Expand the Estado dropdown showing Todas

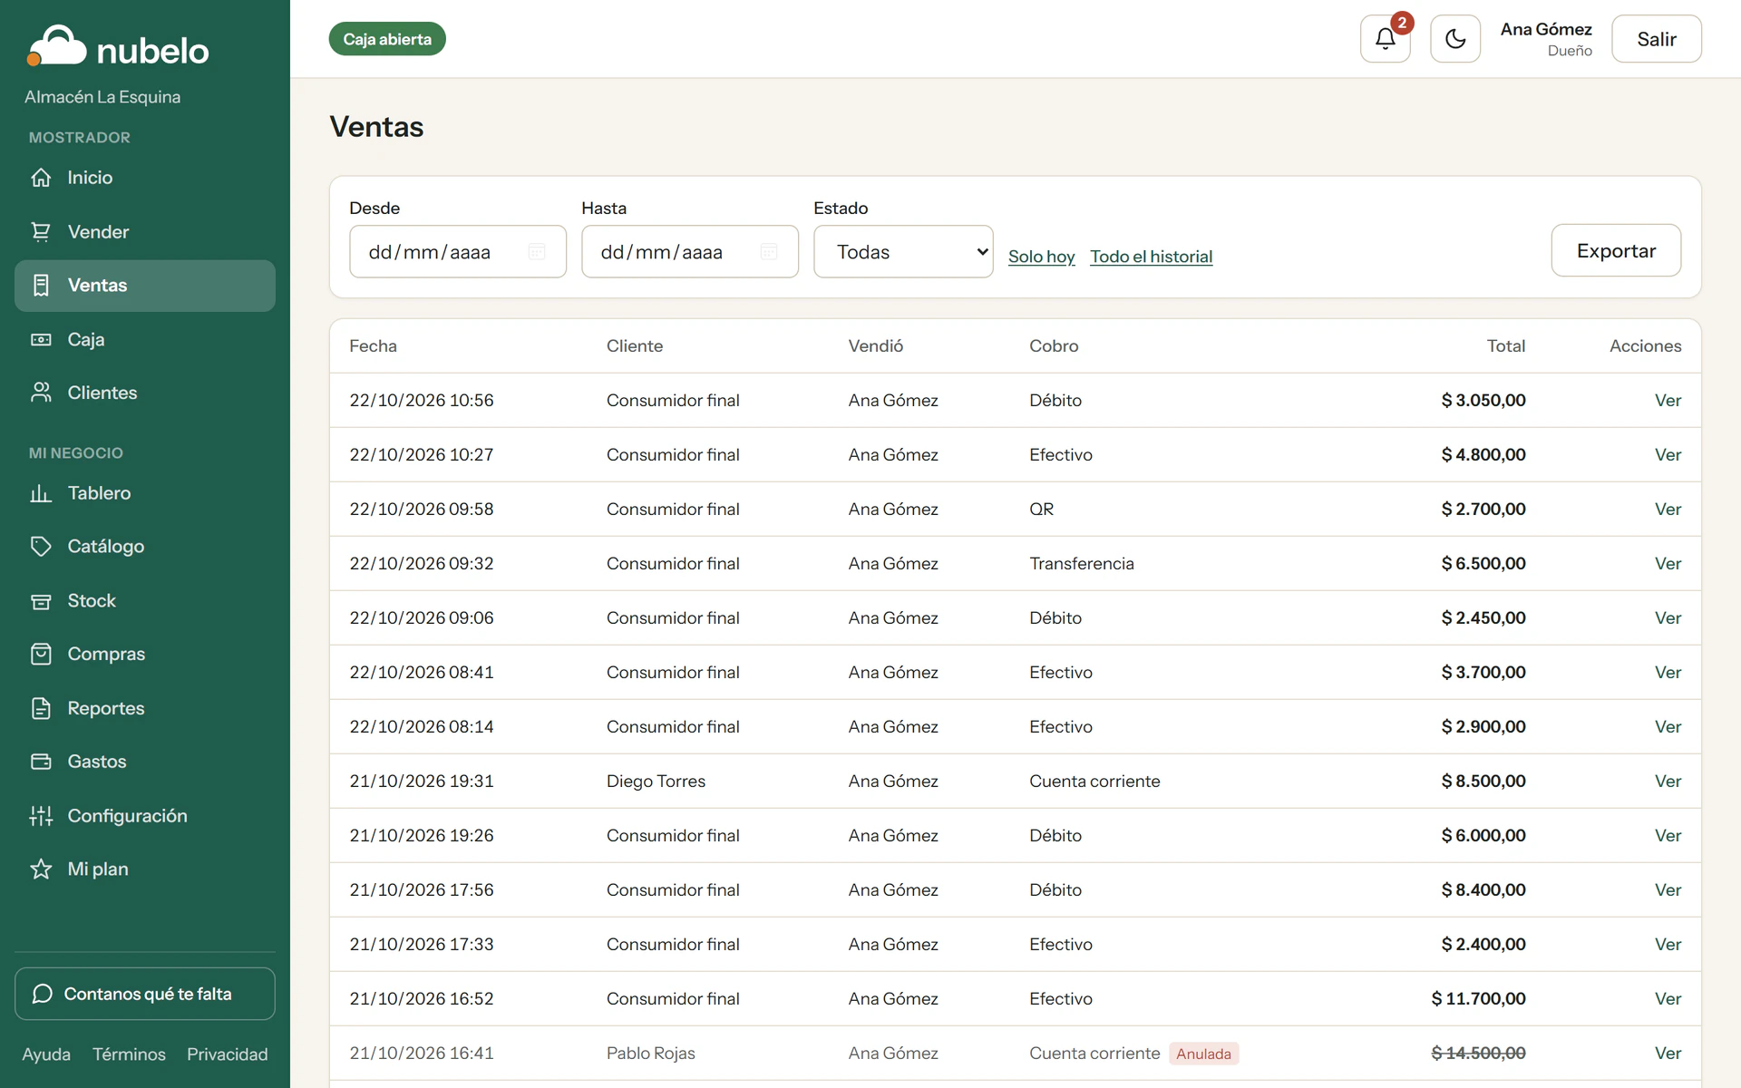(903, 251)
